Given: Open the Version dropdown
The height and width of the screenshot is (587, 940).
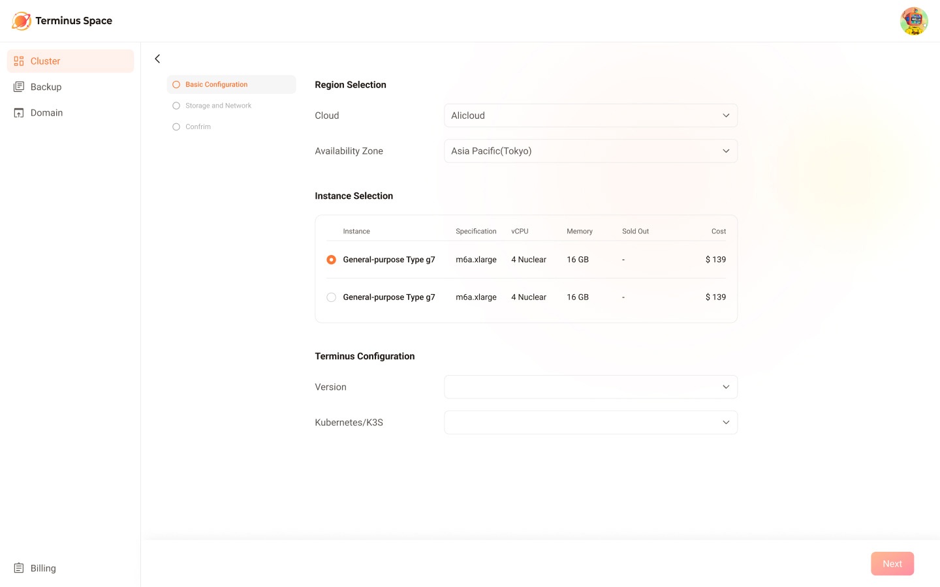Looking at the screenshot, I should pyautogui.click(x=590, y=387).
